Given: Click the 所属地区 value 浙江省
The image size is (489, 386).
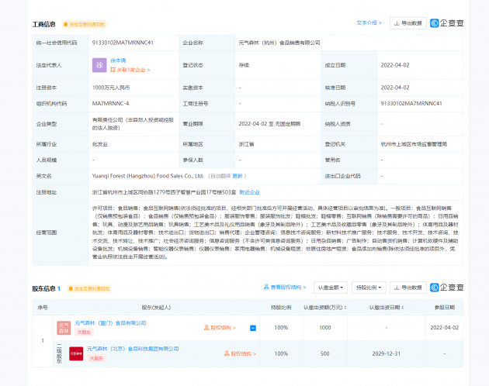Looking at the screenshot, I should point(246,144).
